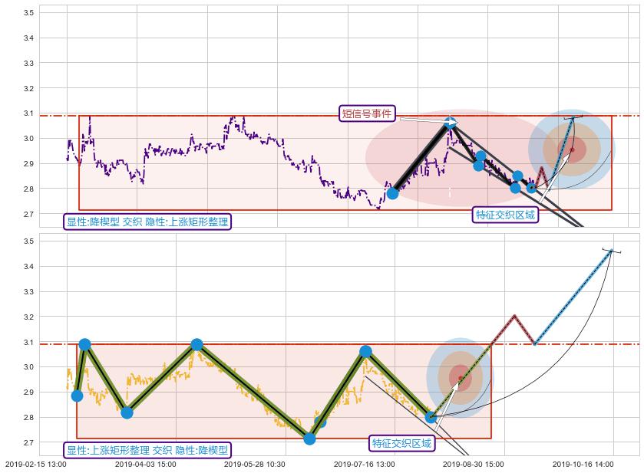Click 特征交织区域 label in the bottom chart
The width and height of the screenshot is (644, 473).
pos(401,443)
